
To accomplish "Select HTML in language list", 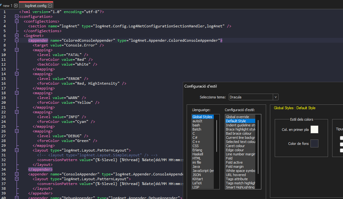I will point(203,159).
